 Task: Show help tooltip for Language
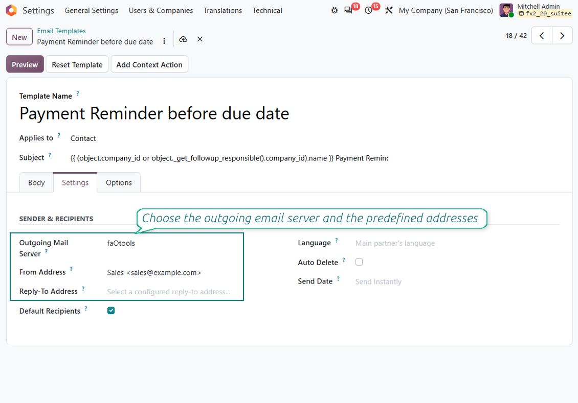click(x=337, y=241)
